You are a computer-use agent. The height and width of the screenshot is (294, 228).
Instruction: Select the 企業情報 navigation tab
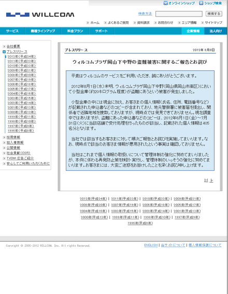(193, 31)
